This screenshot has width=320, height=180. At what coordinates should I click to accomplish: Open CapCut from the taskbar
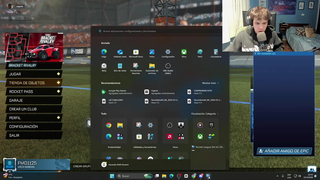click(186, 176)
